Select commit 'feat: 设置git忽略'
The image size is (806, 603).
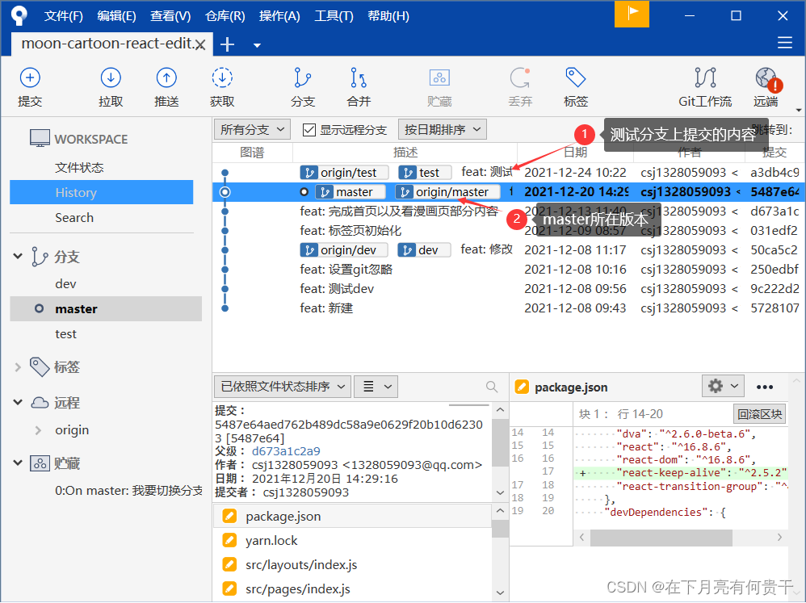click(x=346, y=269)
